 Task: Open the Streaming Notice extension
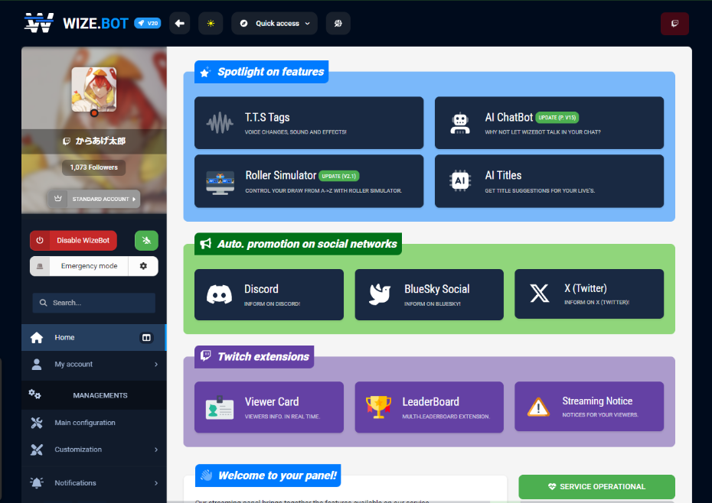click(x=589, y=406)
